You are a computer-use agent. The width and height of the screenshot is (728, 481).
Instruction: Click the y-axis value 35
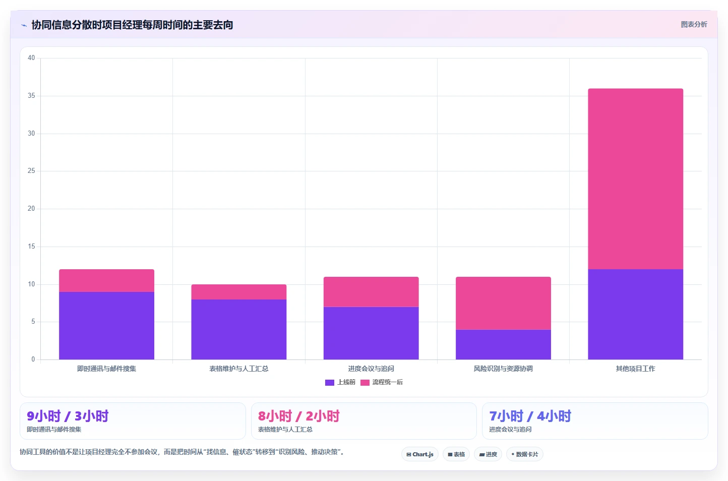(x=31, y=96)
